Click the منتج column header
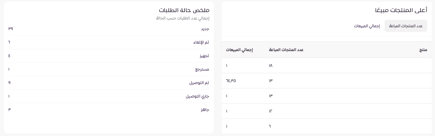This screenshot has height=136, width=435. (423, 50)
